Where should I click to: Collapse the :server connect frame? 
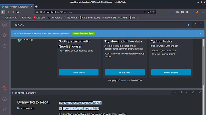click(187, 92)
